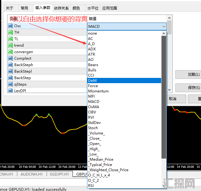Select Momentum in the dropdown list
The width and height of the screenshot is (201, 191).
[124, 91]
